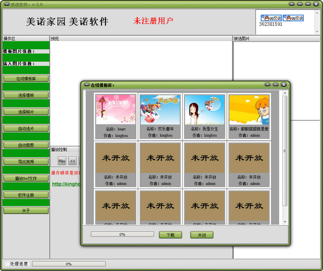Click the 插入图片张数 label
Screen dimensions: 323x271
19,64
